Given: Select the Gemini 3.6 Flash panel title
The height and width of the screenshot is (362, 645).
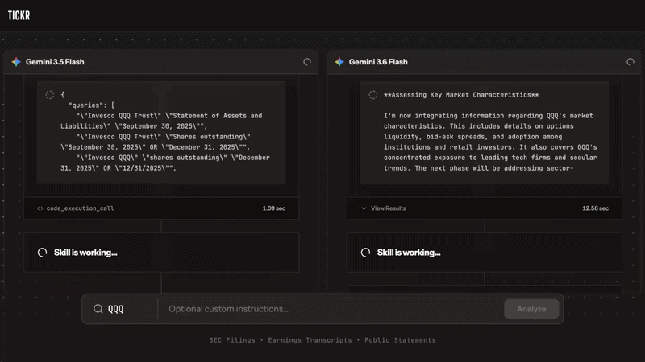Looking at the screenshot, I should click(378, 62).
